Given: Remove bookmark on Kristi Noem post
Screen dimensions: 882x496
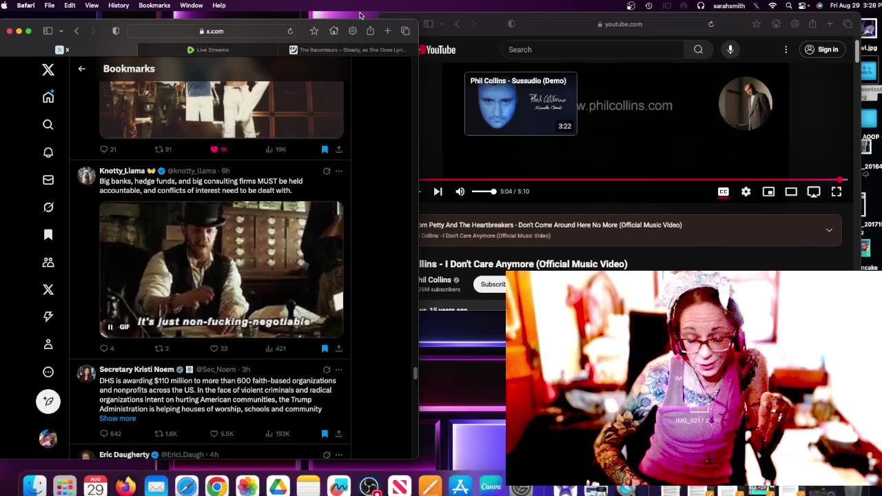Looking at the screenshot, I should coord(325,433).
